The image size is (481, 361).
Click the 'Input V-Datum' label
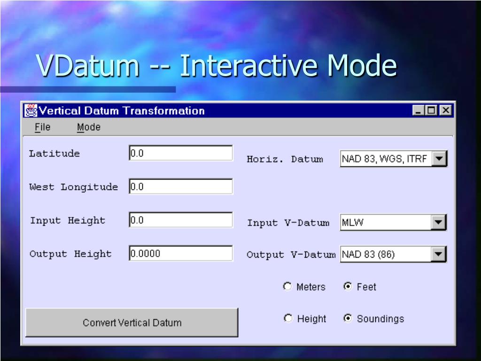click(288, 223)
